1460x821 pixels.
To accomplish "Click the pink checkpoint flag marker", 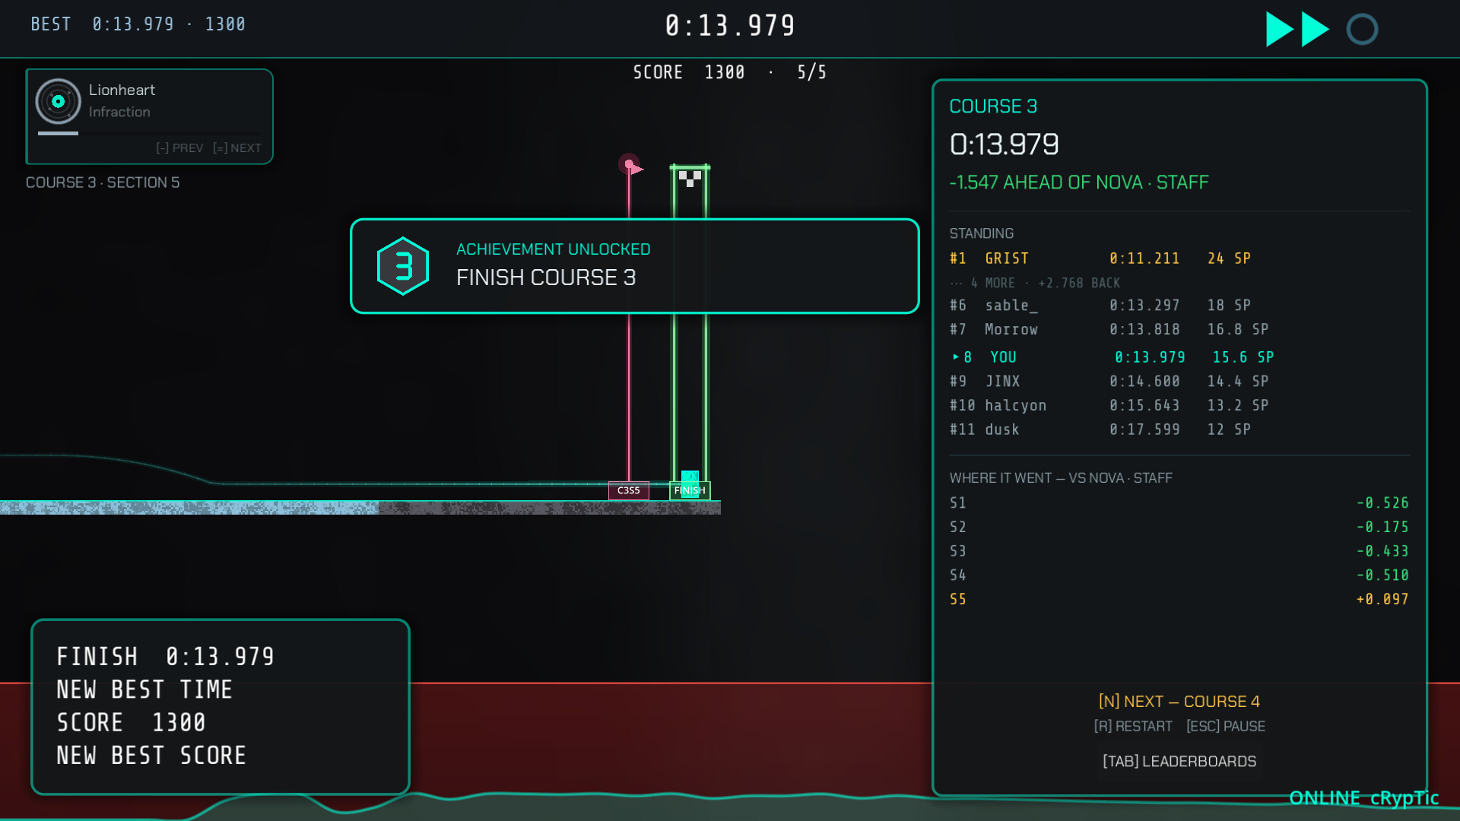I will (x=630, y=165).
